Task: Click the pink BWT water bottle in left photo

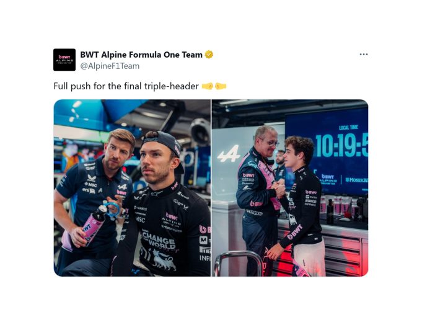Action: coord(92,226)
